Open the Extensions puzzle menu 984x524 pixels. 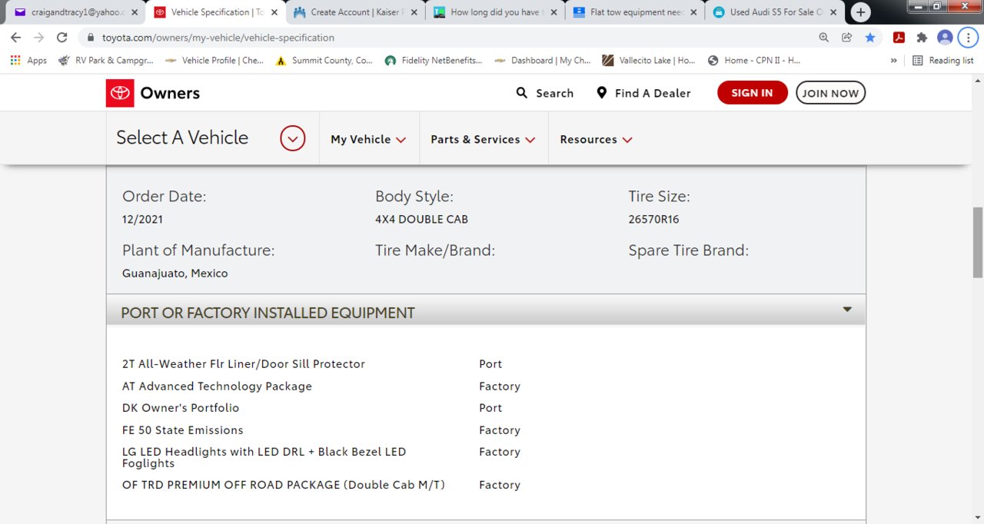click(922, 38)
